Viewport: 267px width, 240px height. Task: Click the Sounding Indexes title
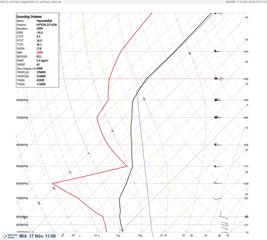[x=29, y=17]
